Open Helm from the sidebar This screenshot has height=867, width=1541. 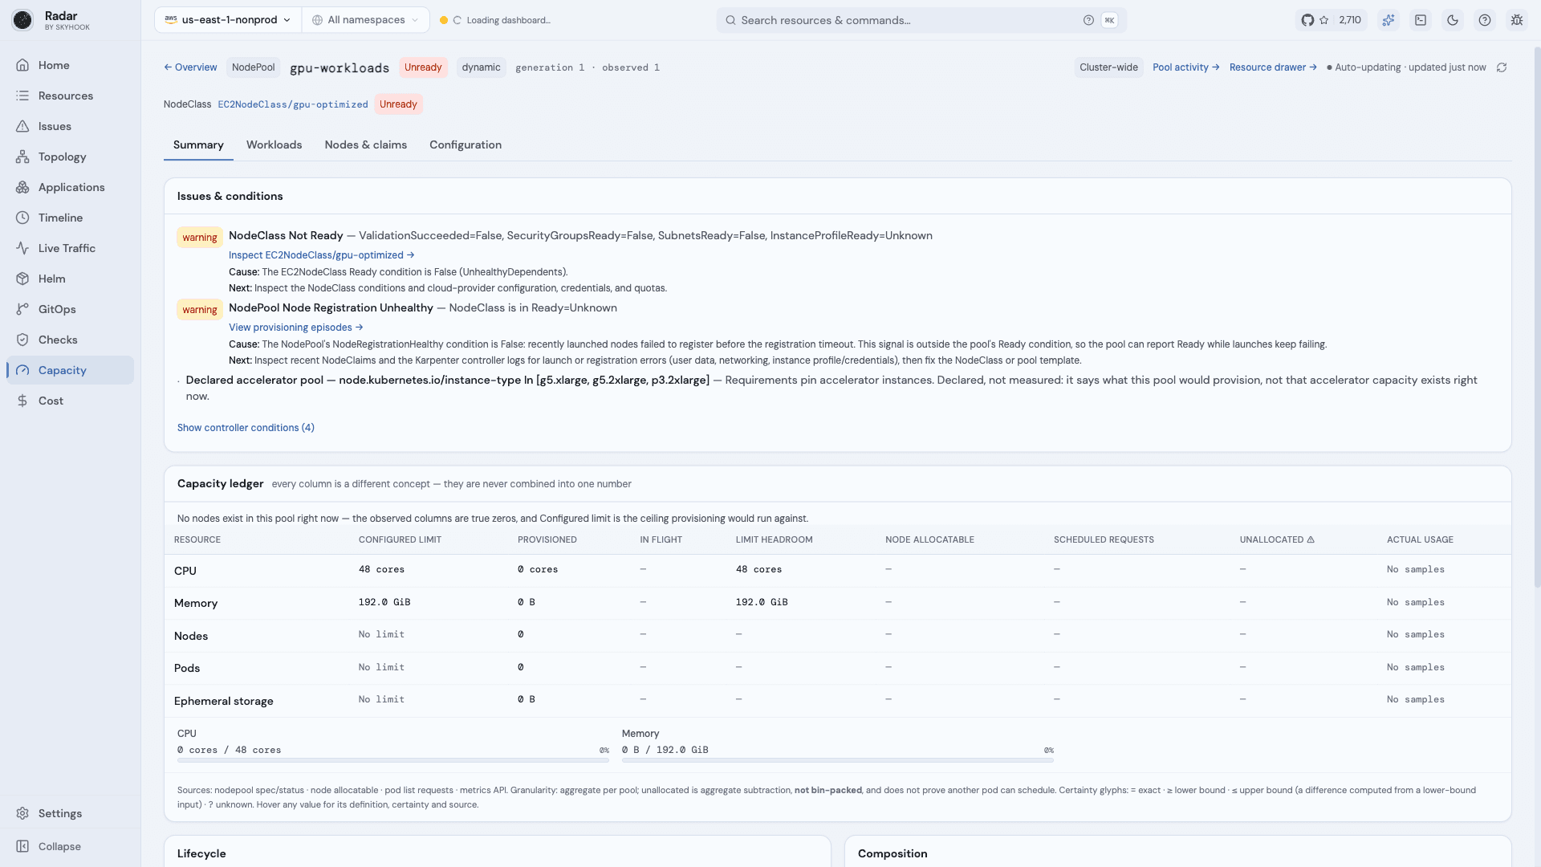click(x=70, y=279)
